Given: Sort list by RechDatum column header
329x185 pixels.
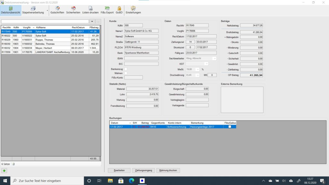Looking at the screenshot, I should (x=78, y=28).
